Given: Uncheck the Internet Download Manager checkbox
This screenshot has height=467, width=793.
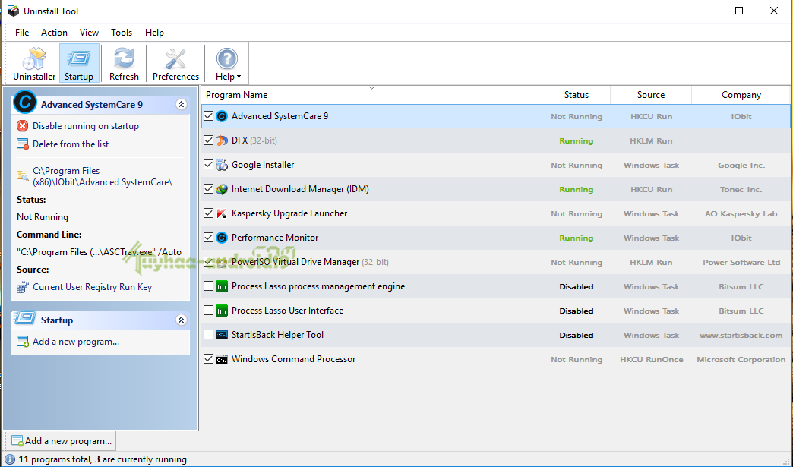Looking at the screenshot, I should pyautogui.click(x=208, y=188).
